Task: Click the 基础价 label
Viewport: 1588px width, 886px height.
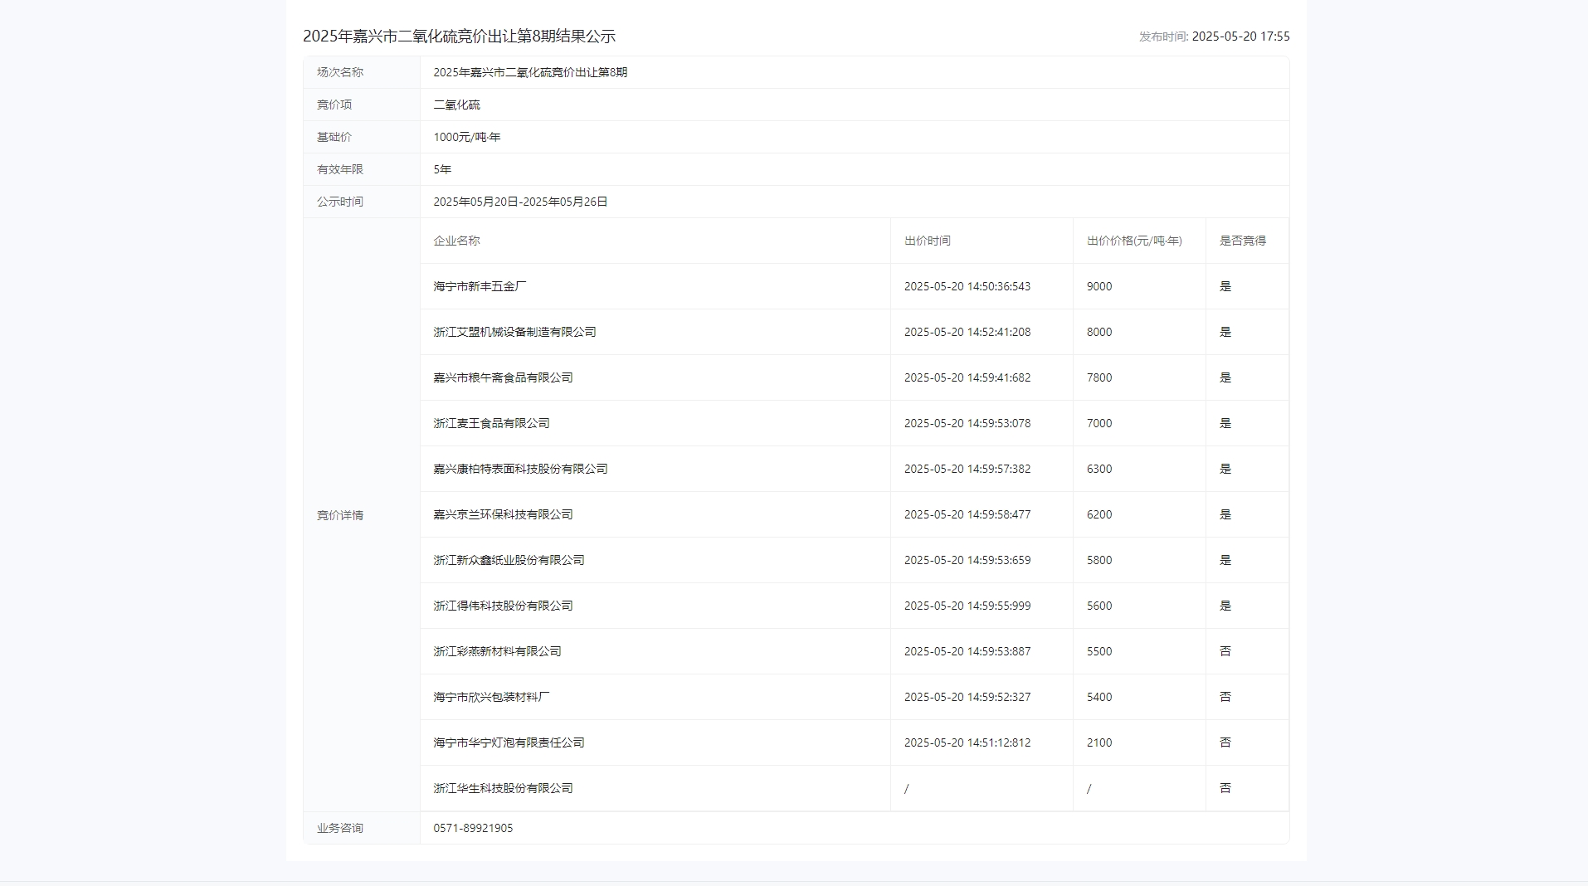Action: pos(334,137)
